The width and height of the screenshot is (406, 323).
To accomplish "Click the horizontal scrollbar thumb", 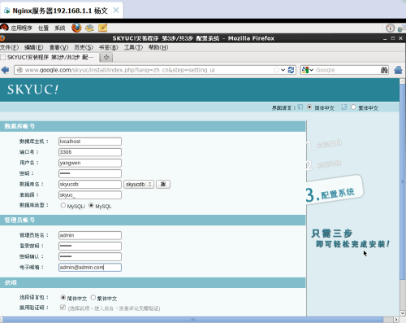I will pyautogui.click(x=192, y=320).
